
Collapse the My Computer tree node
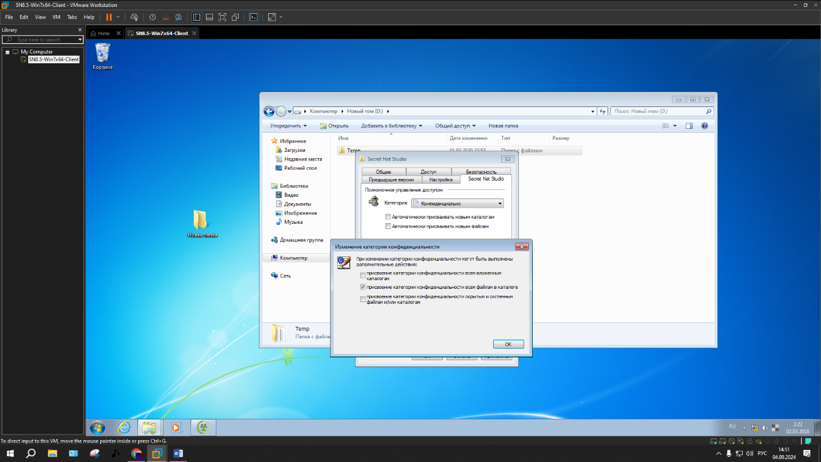(7, 52)
